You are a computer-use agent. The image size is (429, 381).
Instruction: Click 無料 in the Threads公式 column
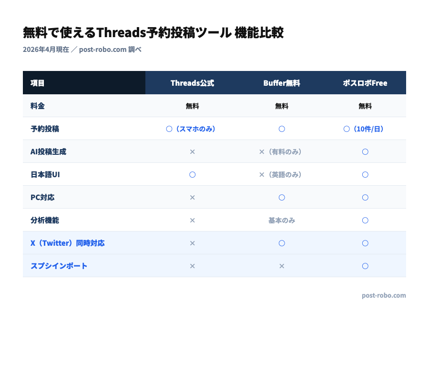193,106
